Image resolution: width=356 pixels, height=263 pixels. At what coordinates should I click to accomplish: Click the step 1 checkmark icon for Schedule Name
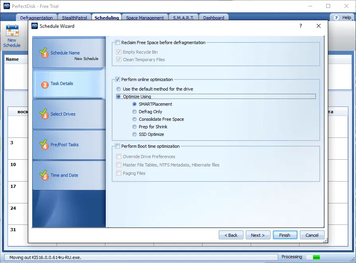[44, 52]
